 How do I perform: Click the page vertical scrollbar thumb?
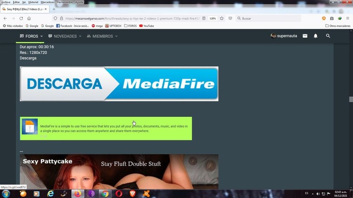coord(351,99)
